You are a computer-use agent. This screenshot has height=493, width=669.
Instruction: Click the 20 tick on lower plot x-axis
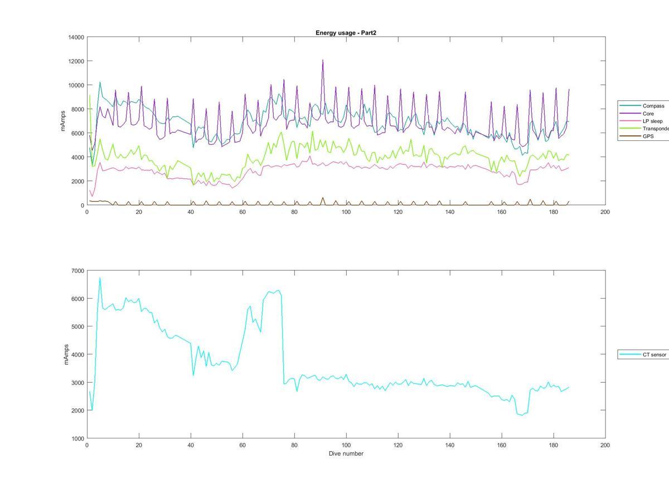(139, 445)
